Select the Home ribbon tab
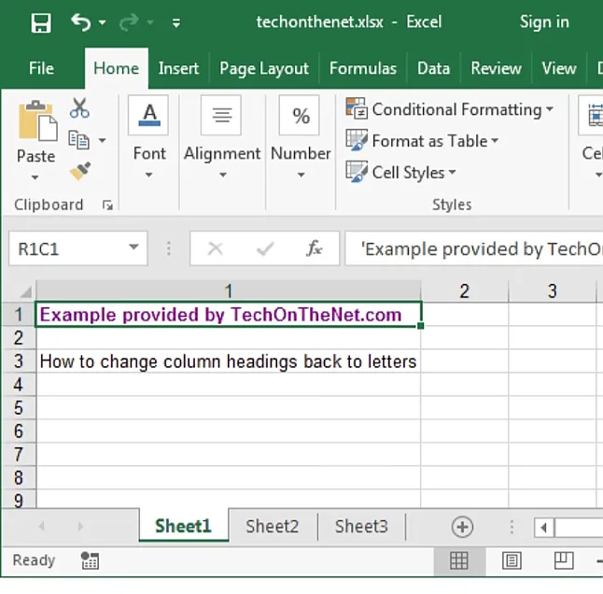The image size is (603, 594). (x=116, y=68)
